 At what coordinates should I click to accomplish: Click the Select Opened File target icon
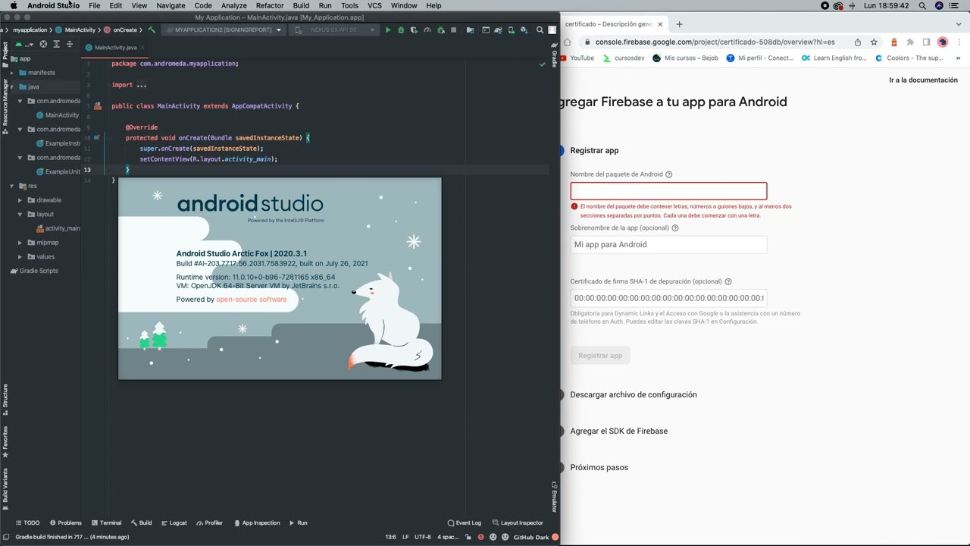(x=43, y=45)
